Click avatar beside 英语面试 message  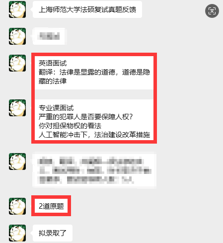[17, 63]
